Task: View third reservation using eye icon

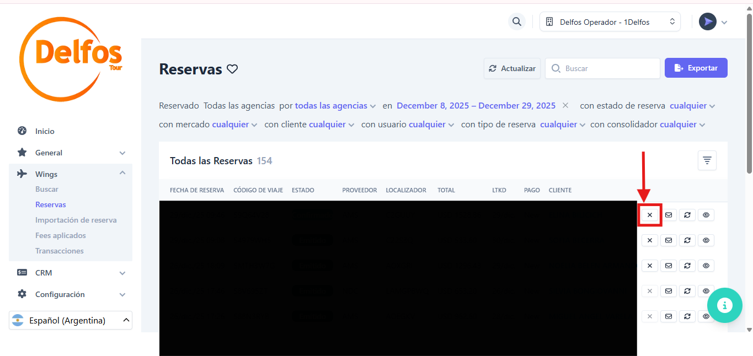Action: pos(706,266)
